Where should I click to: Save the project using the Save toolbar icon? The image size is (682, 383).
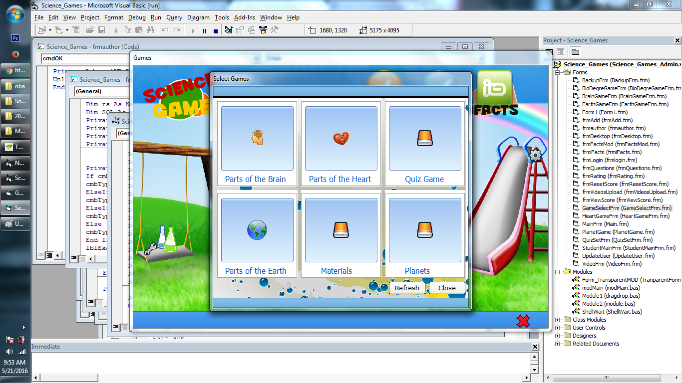(x=102, y=30)
